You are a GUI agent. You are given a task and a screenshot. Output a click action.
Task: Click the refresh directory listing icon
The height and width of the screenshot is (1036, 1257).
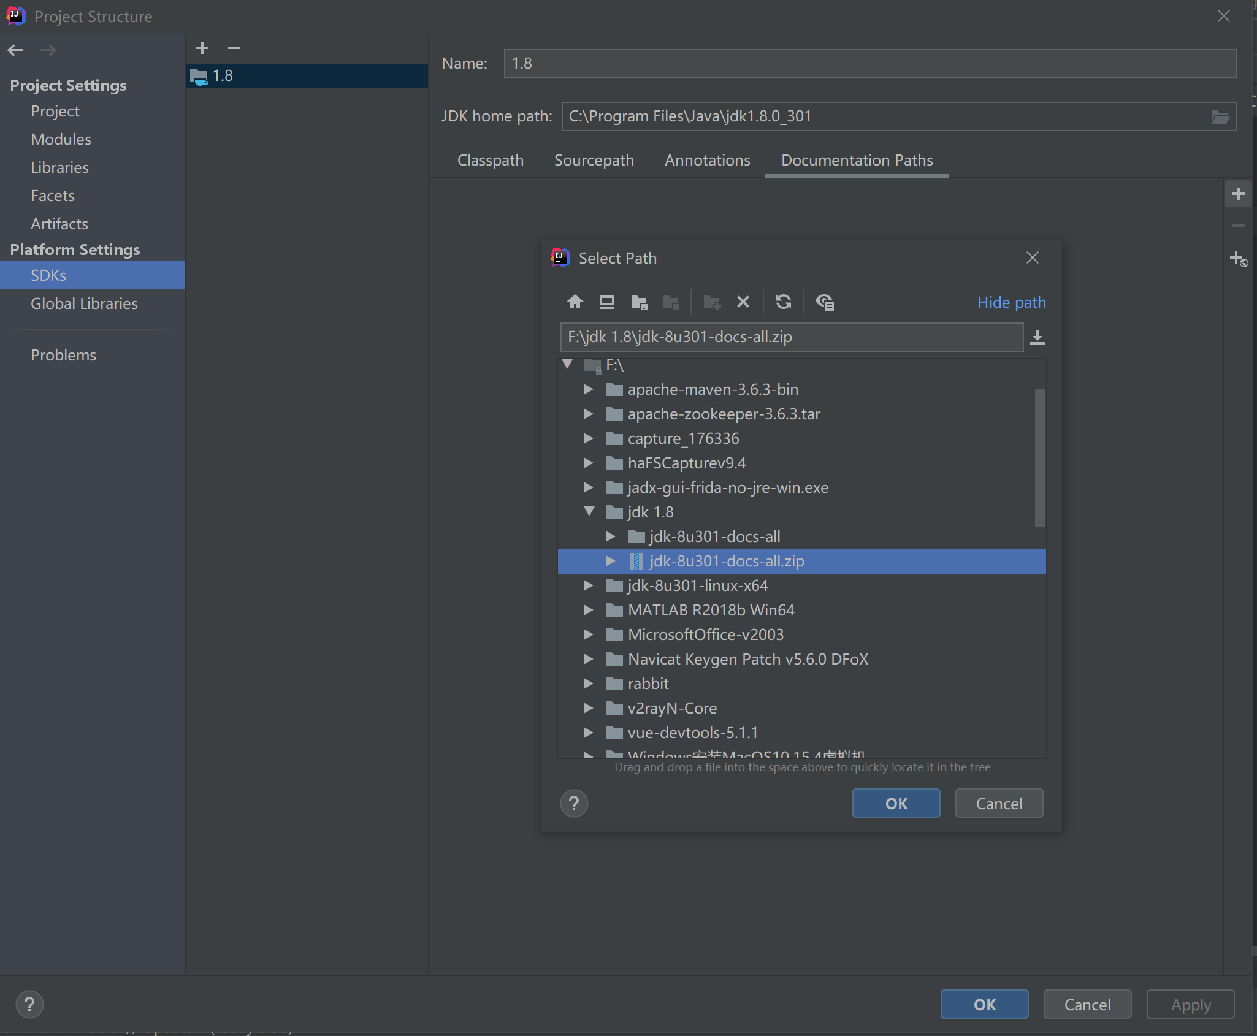click(x=783, y=303)
